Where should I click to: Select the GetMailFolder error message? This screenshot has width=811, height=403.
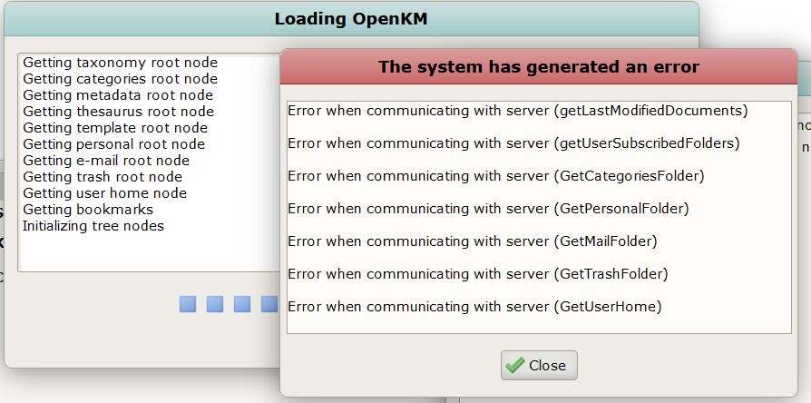tap(472, 241)
